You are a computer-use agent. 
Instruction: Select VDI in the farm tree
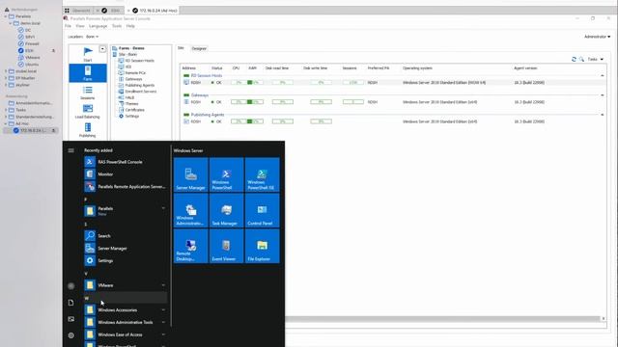coord(128,67)
